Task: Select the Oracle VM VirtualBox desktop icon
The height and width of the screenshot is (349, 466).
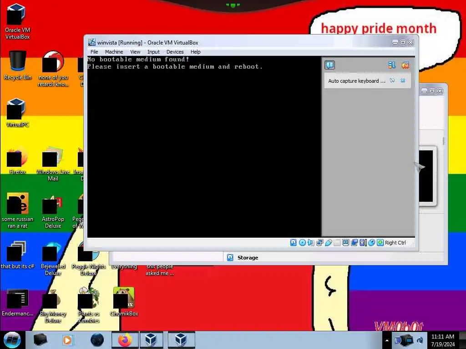Action: pyautogui.click(x=17, y=21)
